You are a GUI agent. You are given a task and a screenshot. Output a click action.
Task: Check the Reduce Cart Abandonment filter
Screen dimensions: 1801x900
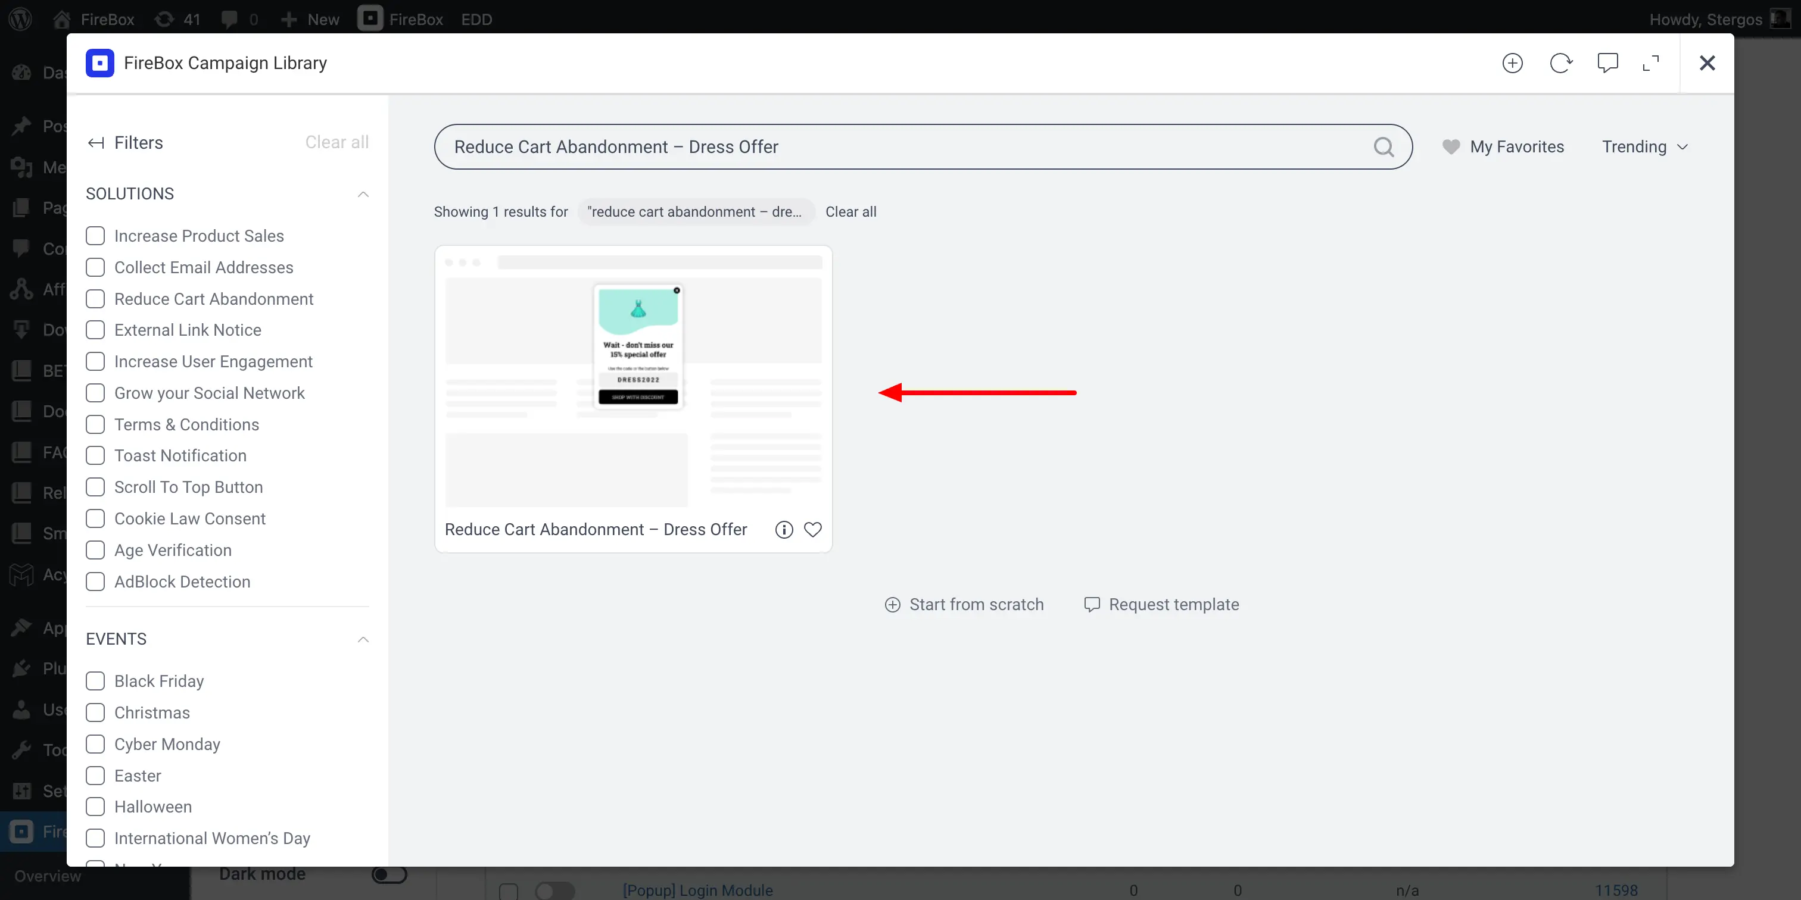[95, 299]
